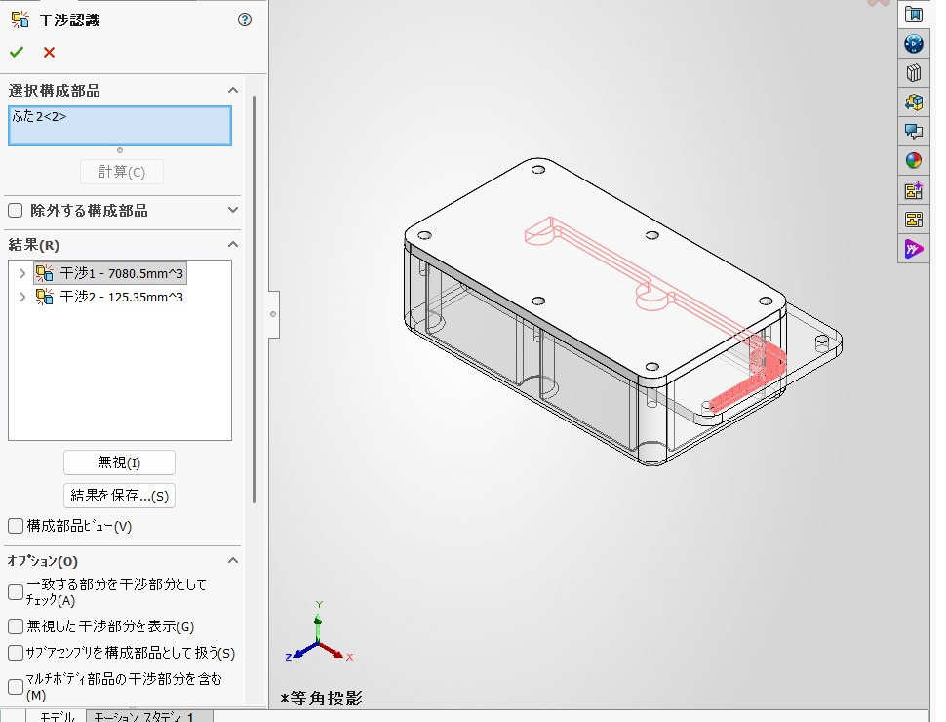Click 結果を保存...(S) save results button
This screenshot has width=946, height=722.
pos(119,496)
